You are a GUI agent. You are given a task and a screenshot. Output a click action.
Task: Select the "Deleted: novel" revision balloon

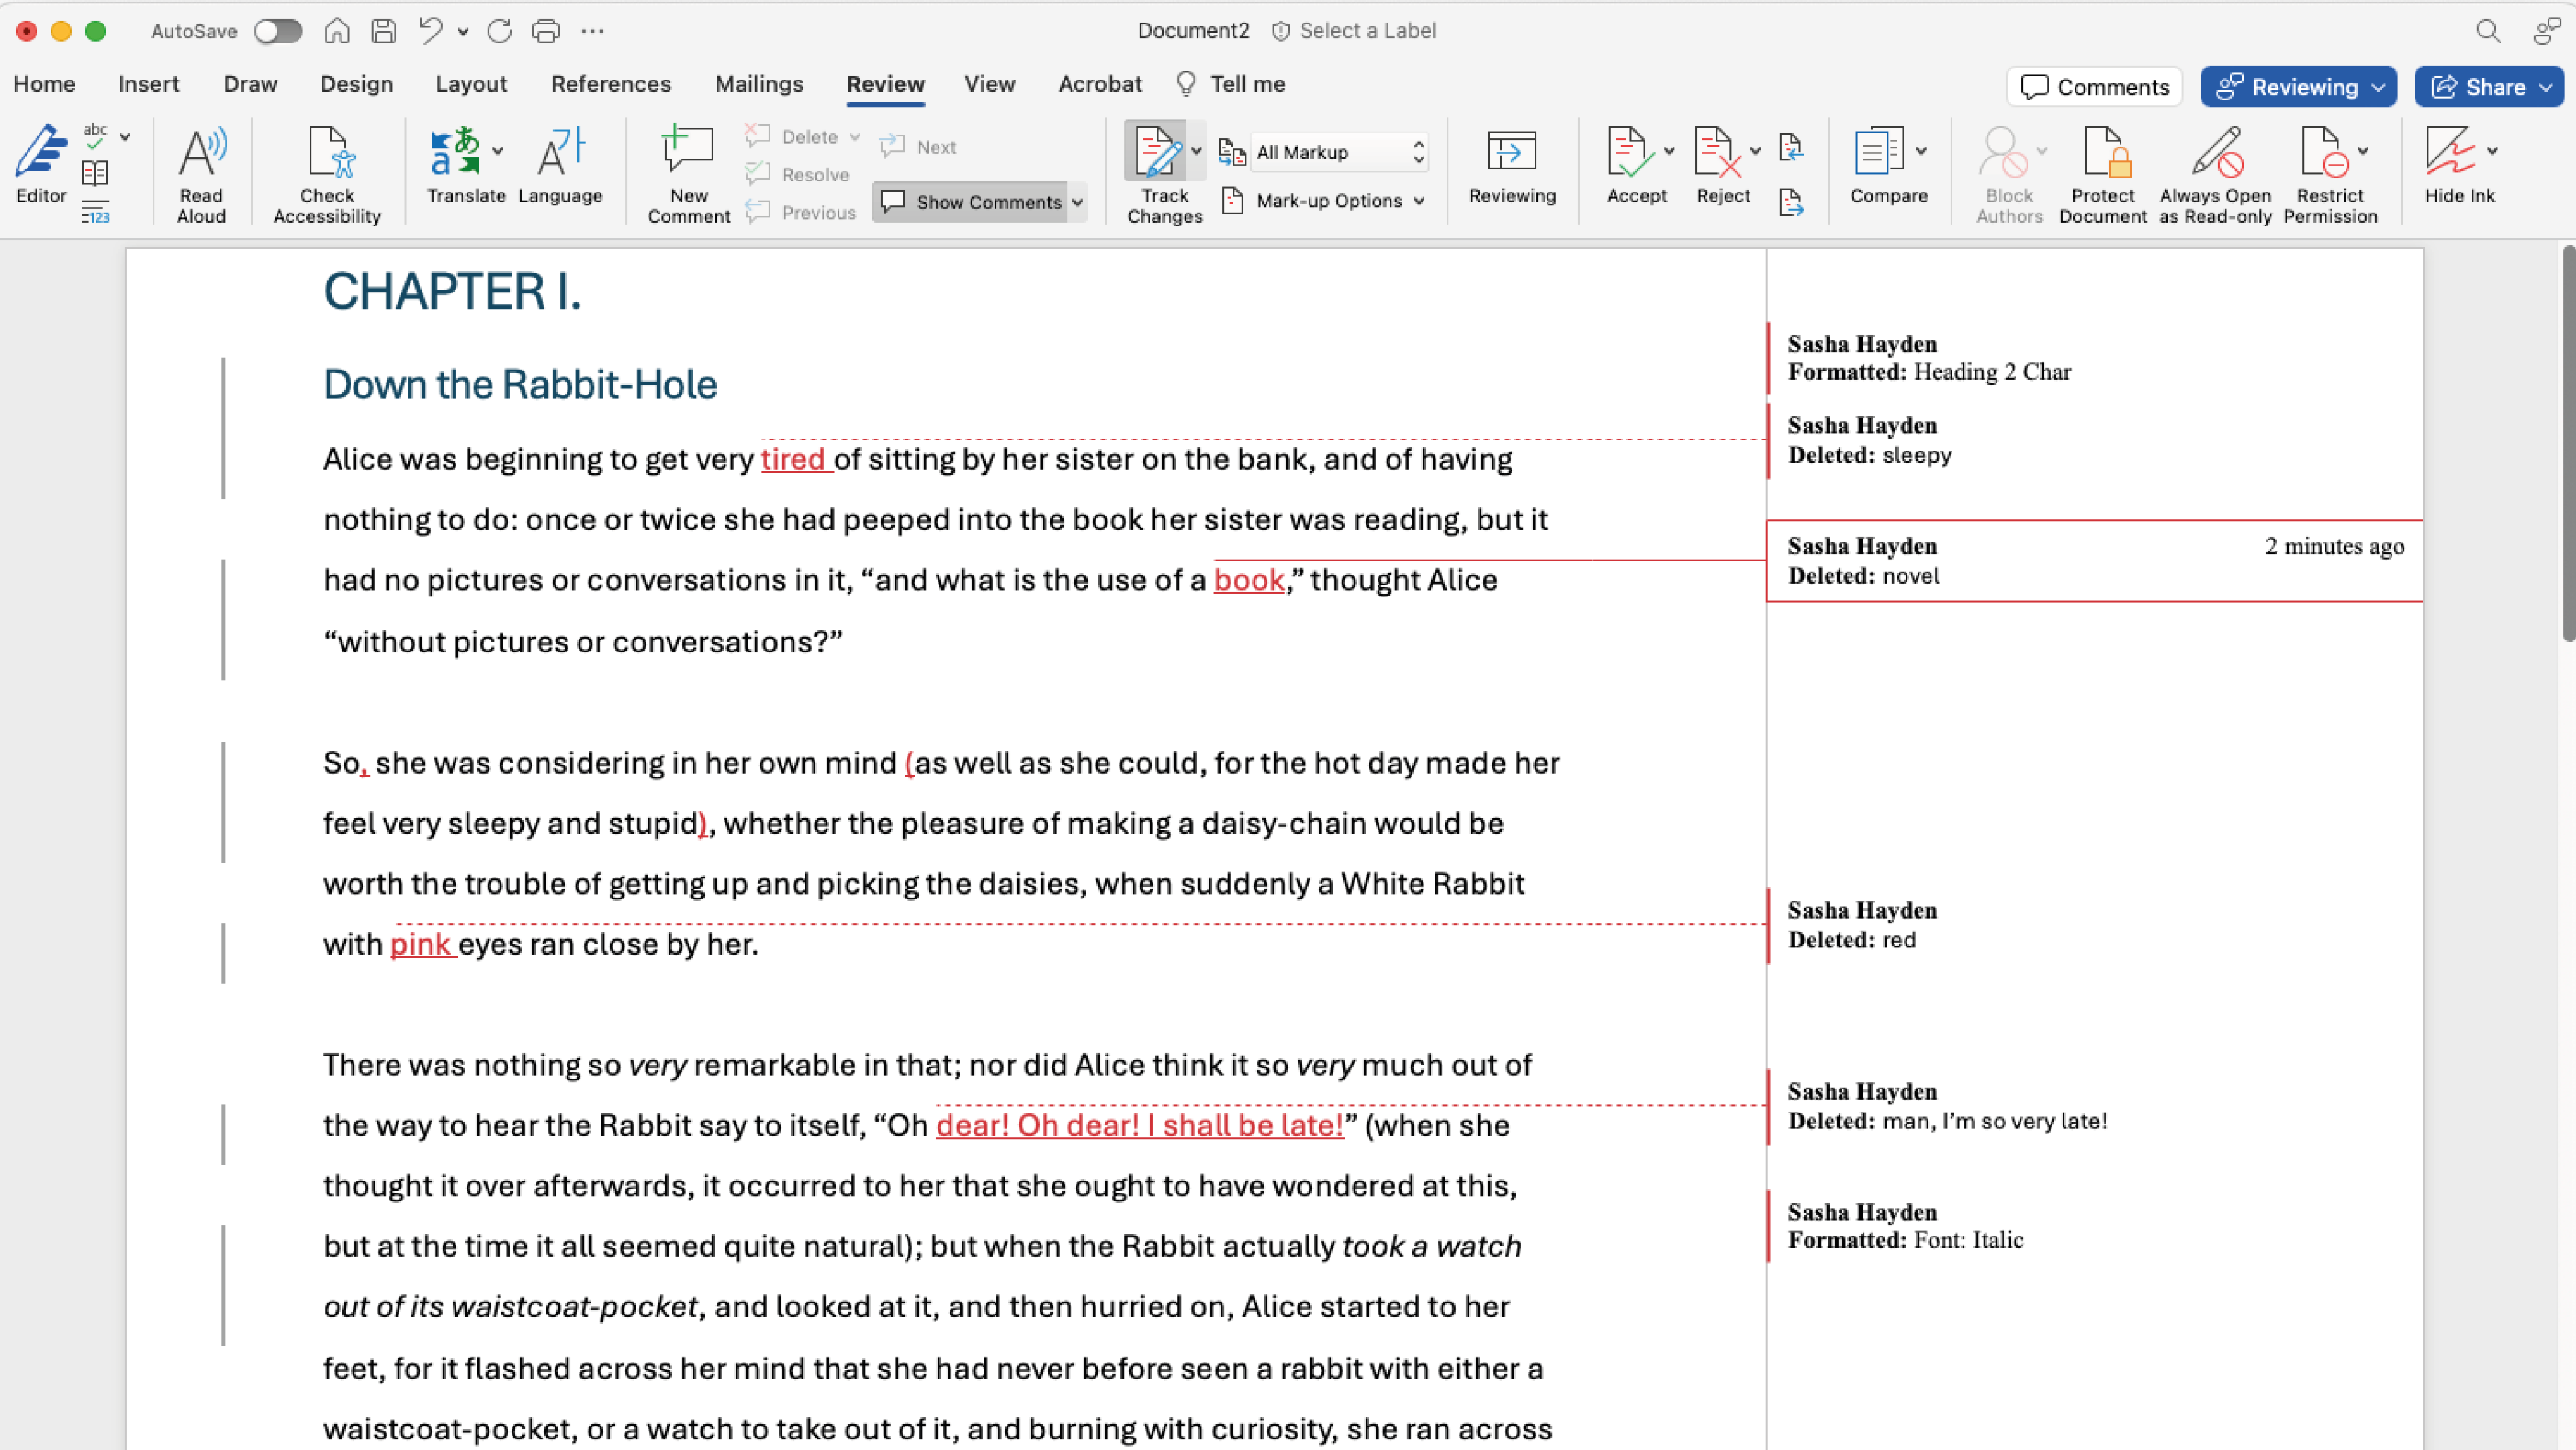pyautogui.click(x=2094, y=561)
